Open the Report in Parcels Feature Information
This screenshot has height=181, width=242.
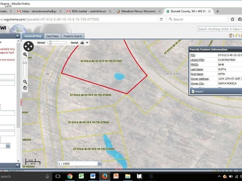pyautogui.click(x=197, y=92)
